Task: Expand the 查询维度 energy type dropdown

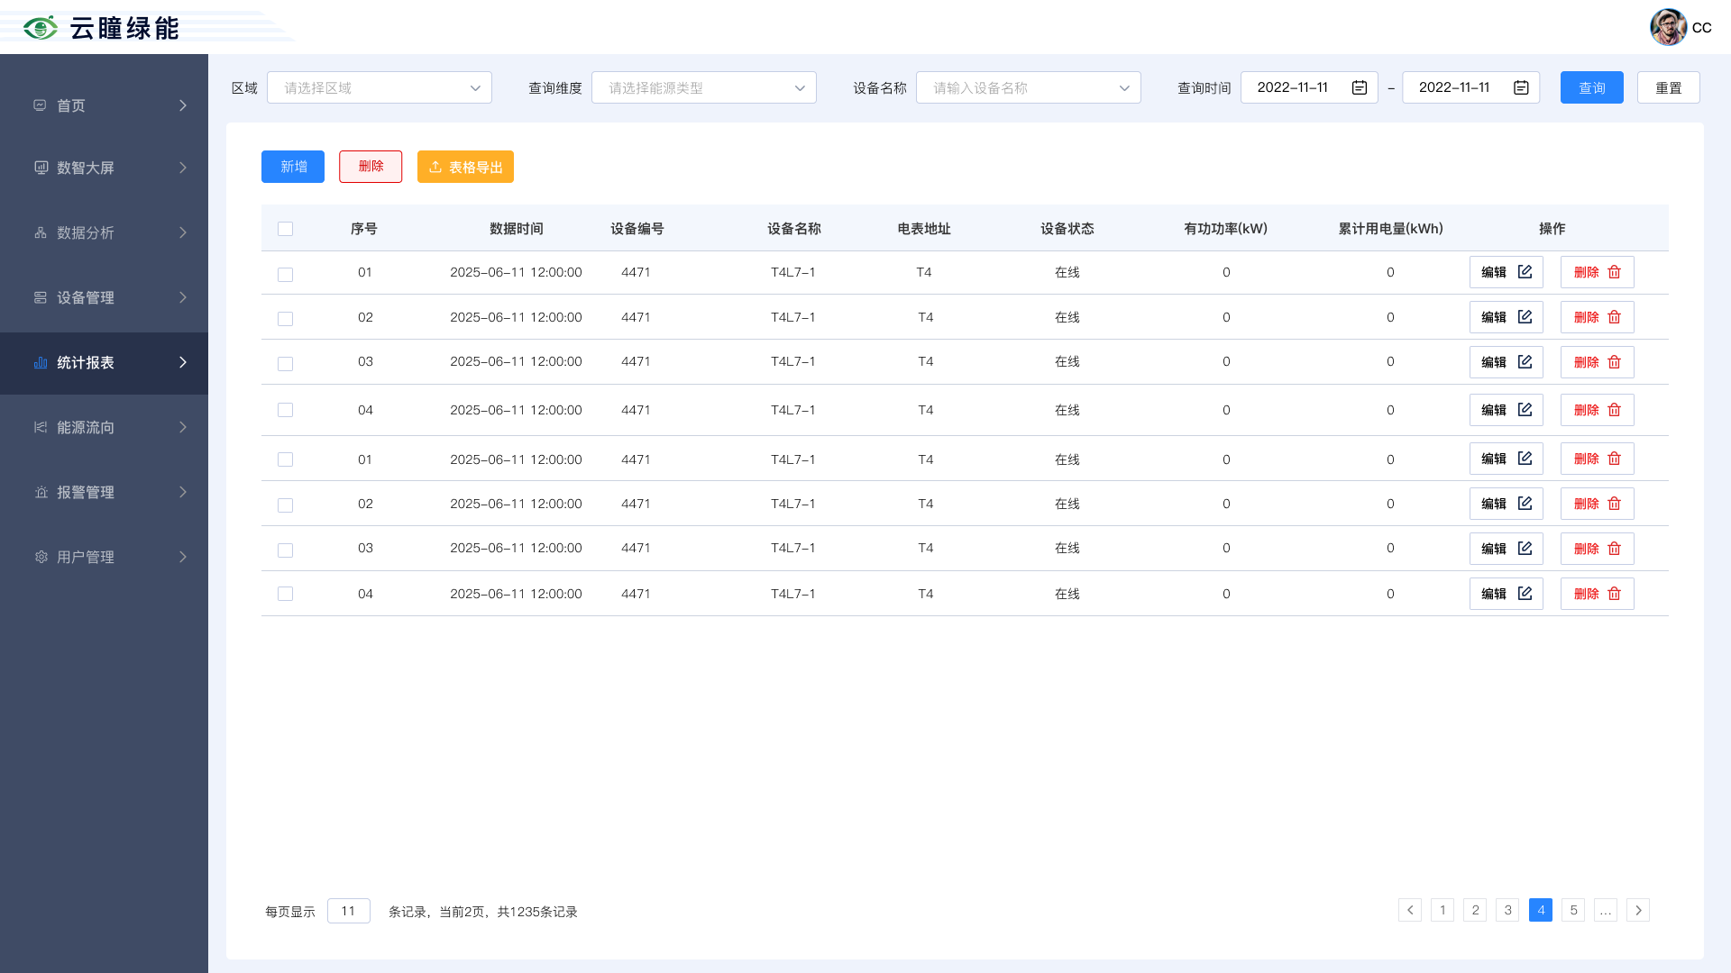Action: pos(704,87)
